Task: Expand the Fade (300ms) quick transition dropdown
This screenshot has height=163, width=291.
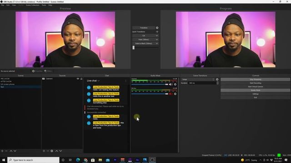Action: [157, 39]
